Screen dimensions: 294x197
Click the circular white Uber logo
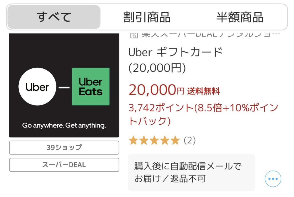[37, 87]
